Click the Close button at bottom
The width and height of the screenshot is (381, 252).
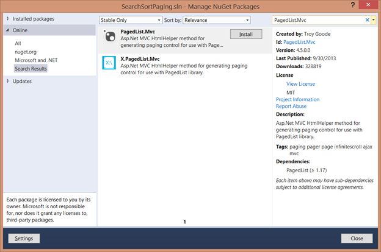(x=357, y=239)
